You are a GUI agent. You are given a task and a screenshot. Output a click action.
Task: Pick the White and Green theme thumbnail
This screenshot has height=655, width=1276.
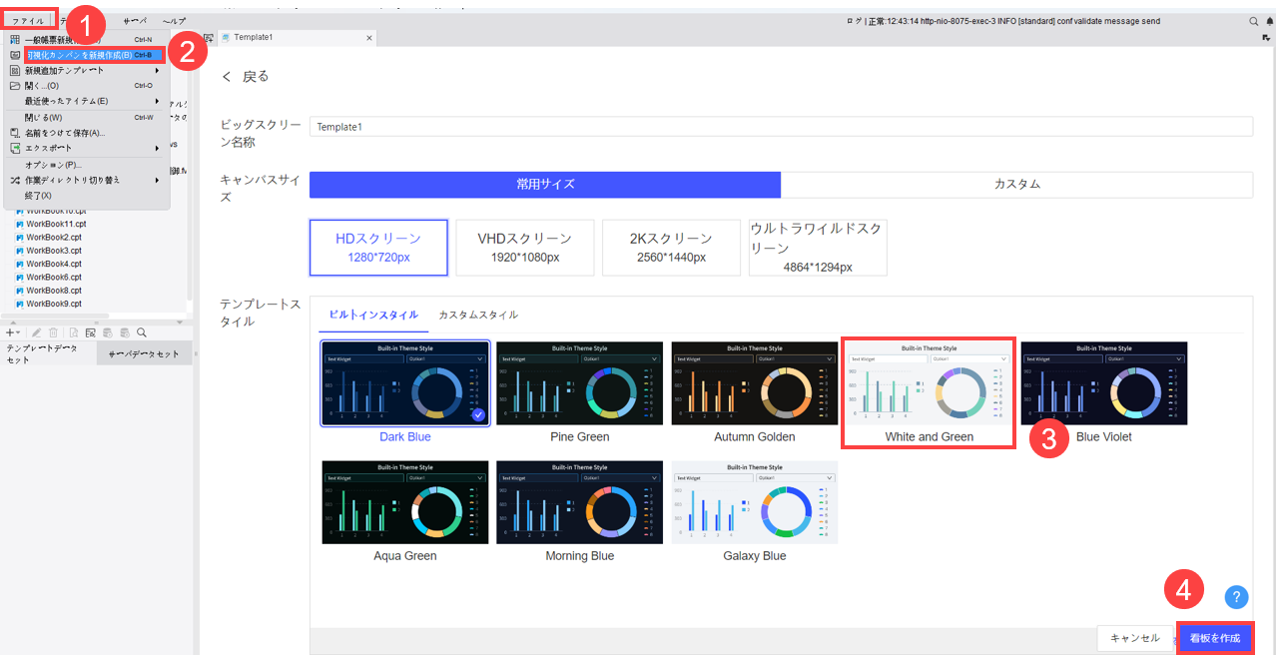pyautogui.click(x=930, y=383)
